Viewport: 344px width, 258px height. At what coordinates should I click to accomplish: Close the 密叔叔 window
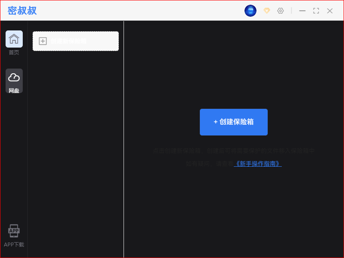[330, 11]
